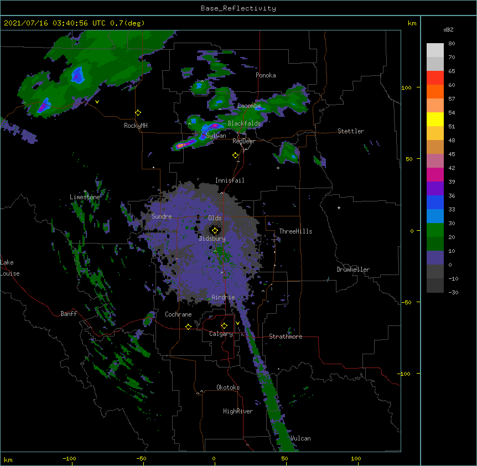Click the yellow diamond marker below RedDeer
This screenshot has height=466, width=477.
click(236, 156)
